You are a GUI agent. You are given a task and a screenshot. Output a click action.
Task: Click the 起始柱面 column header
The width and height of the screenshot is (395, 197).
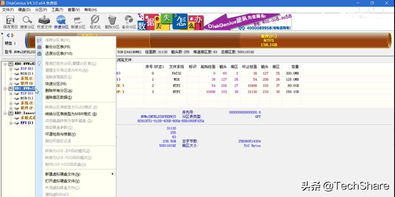click(208, 66)
